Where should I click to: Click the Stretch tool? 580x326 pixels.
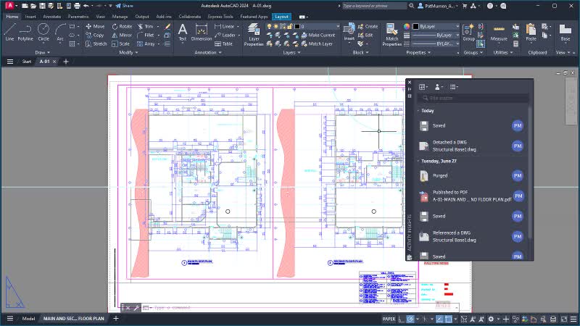tap(96, 43)
